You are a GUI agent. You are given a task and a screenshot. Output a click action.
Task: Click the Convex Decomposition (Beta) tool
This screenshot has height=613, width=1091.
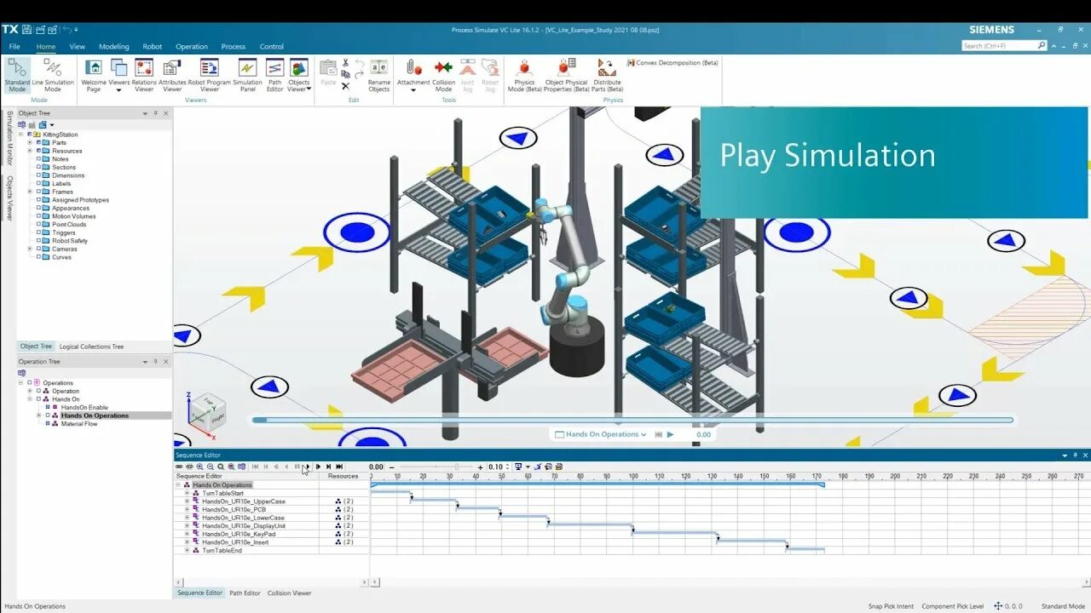pos(673,63)
